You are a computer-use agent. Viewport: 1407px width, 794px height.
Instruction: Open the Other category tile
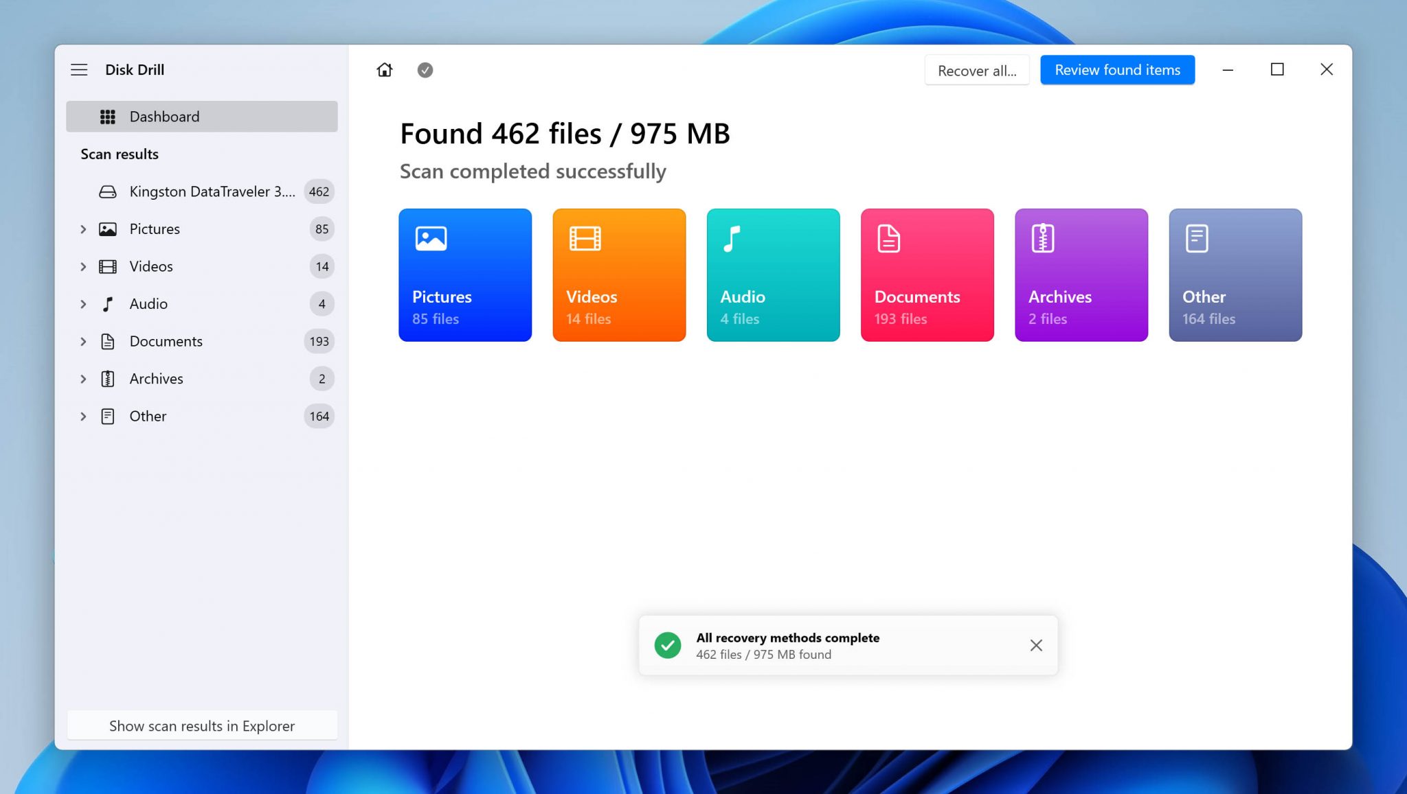click(x=1235, y=275)
